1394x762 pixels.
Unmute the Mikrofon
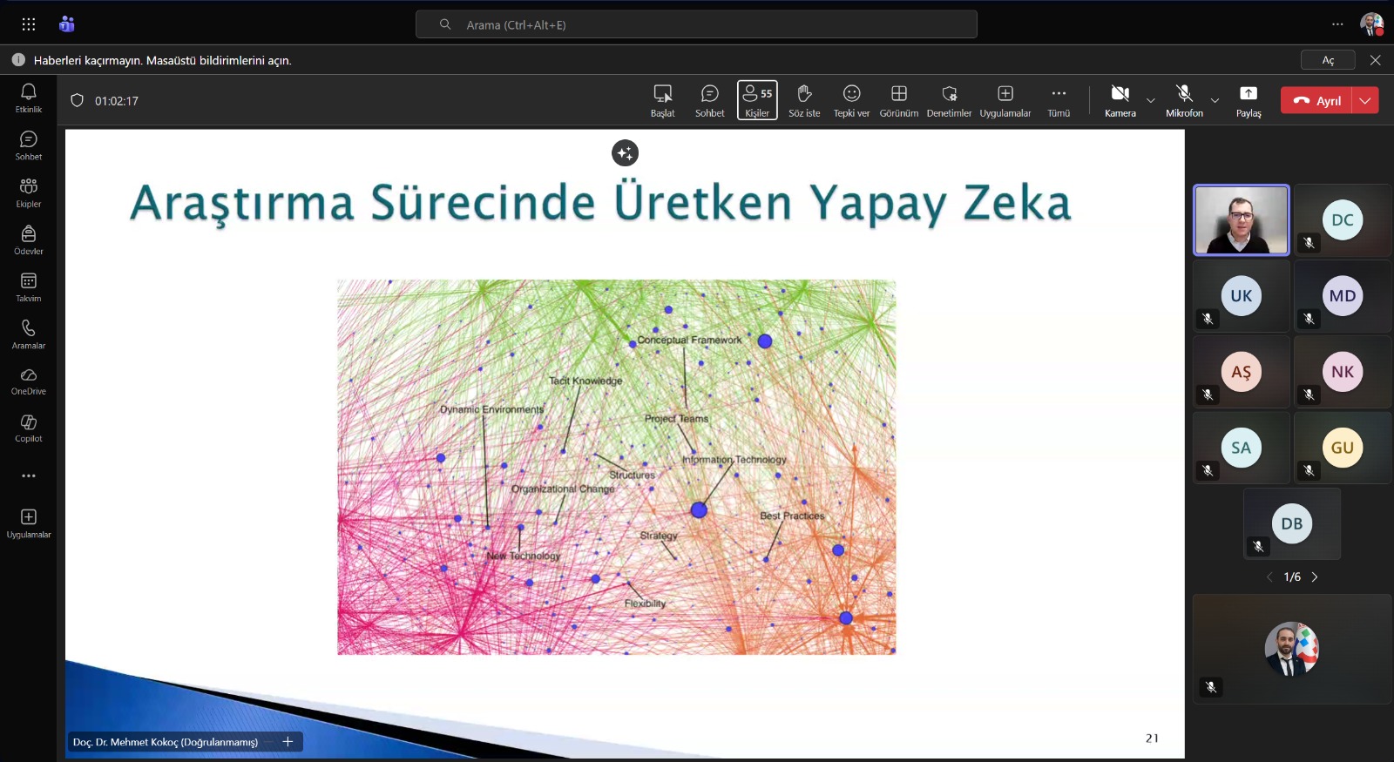[x=1184, y=100]
